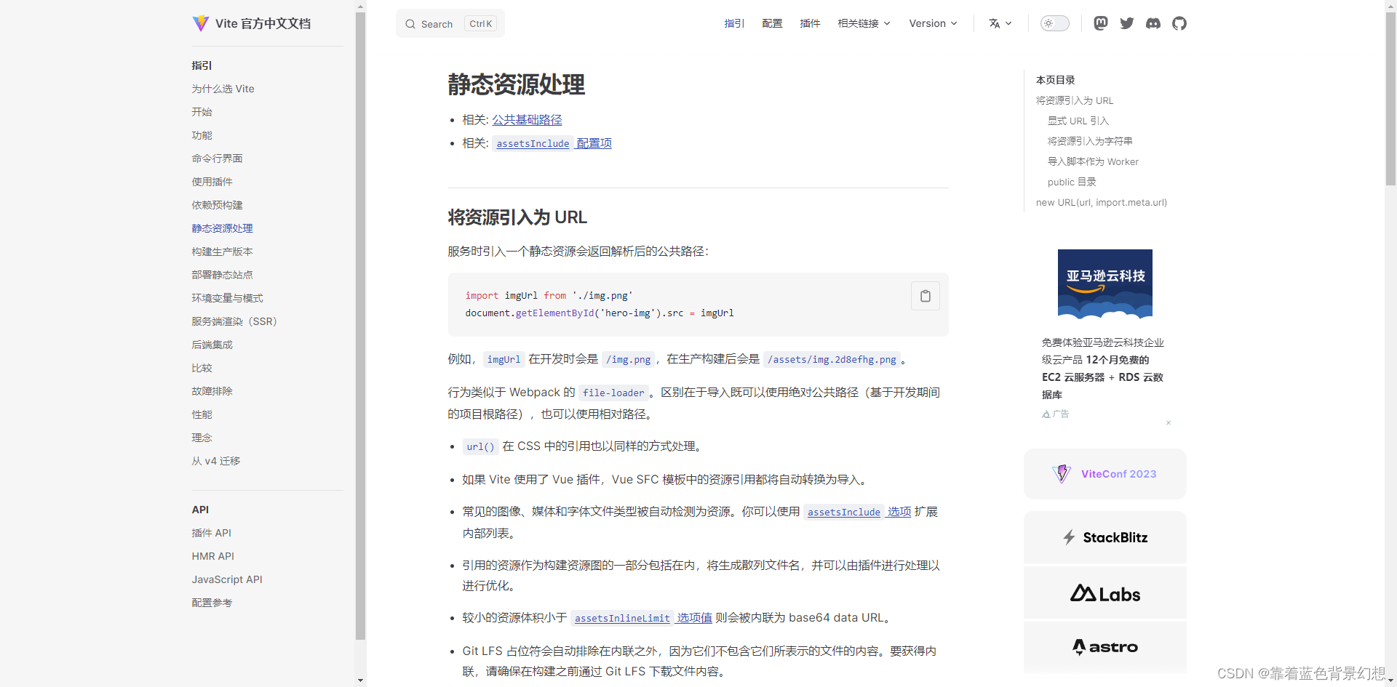The image size is (1397, 687).
Task: Open the Discord icon link
Action: tap(1153, 23)
